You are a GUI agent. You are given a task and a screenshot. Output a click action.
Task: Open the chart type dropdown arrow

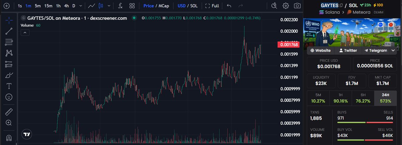pyautogui.click(x=109, y=6)
